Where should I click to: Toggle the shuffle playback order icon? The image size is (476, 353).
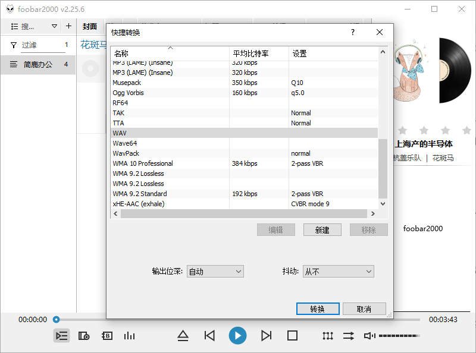349,336
